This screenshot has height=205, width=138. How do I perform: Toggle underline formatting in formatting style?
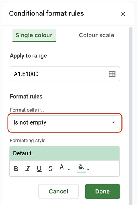tap(39, 169)
